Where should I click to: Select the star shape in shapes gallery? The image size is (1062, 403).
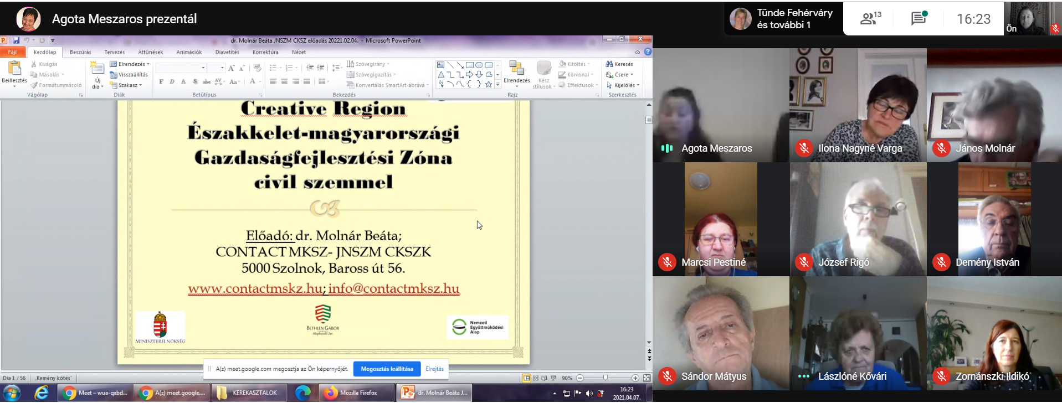tap(488, 84)
